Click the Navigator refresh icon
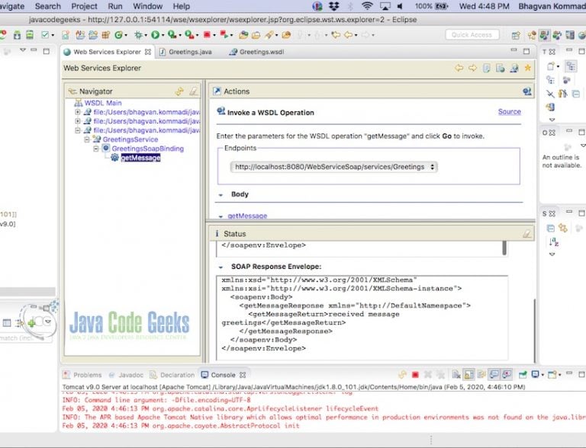 pos(179,91)
